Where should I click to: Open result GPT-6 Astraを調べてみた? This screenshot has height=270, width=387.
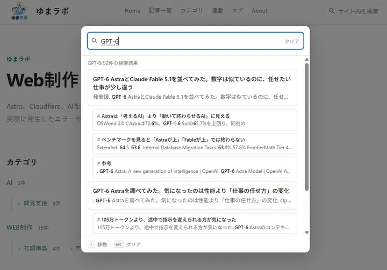pos(192,195)
